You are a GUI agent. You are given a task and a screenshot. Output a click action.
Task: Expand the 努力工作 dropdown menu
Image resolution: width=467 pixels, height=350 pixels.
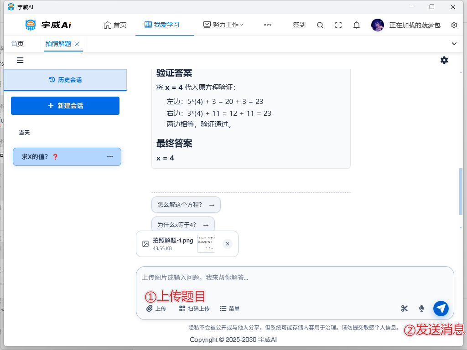(223, 25)
